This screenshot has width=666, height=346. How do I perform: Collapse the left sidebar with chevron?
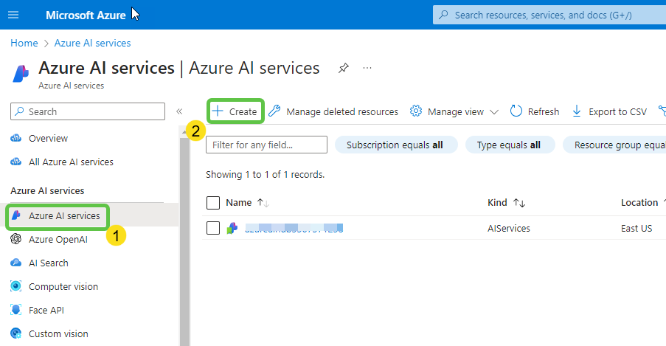178,111
